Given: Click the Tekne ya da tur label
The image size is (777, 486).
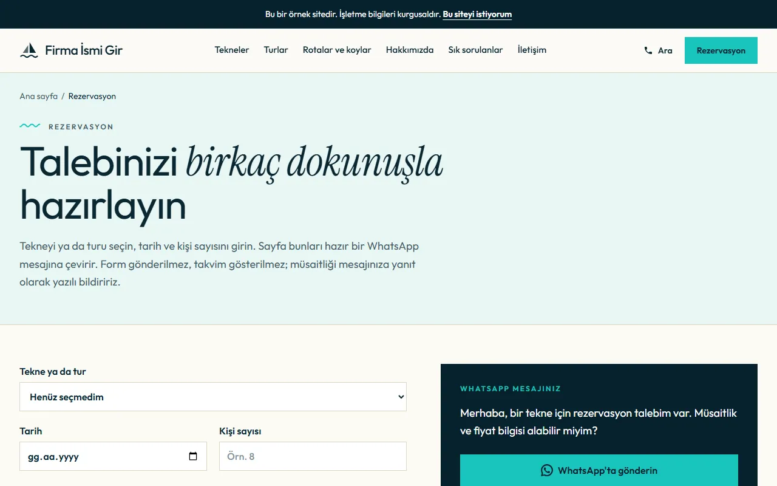Looking at the screenshot, I should point(53,371).
